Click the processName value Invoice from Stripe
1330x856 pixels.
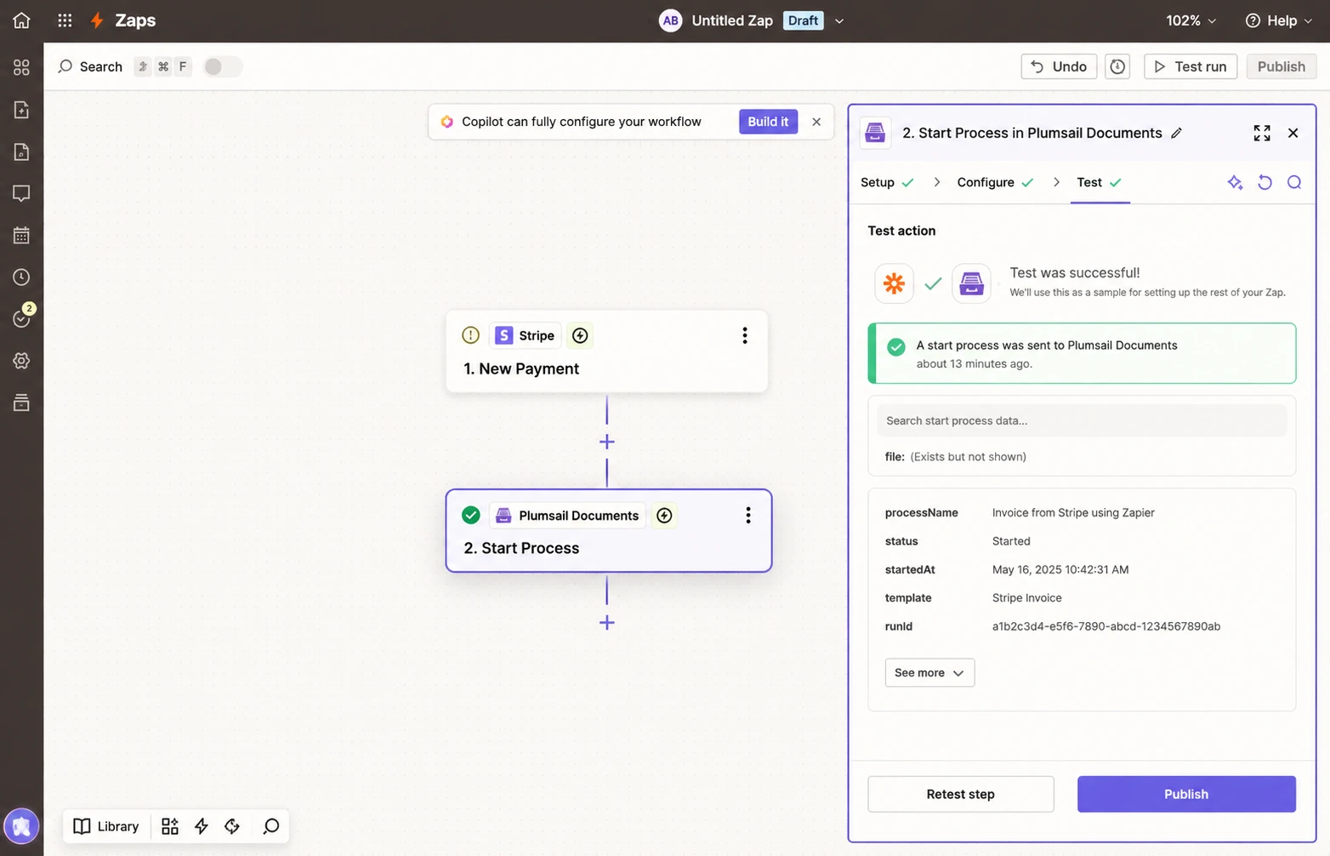pyautogui.click(x=1073, y=512)
